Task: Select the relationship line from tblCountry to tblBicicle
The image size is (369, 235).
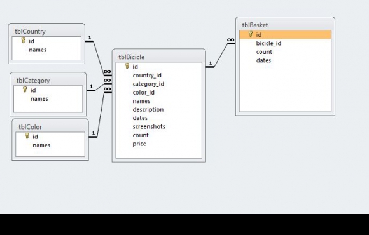Action: pos(98,57)
